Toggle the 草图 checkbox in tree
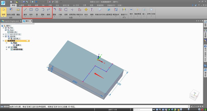 point(9,47)
